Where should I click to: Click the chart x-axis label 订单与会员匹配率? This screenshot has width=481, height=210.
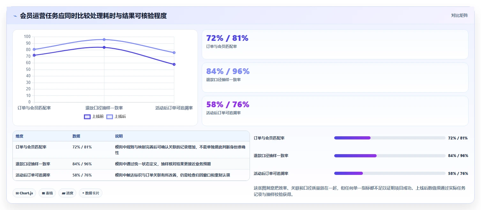coord(34,108)
